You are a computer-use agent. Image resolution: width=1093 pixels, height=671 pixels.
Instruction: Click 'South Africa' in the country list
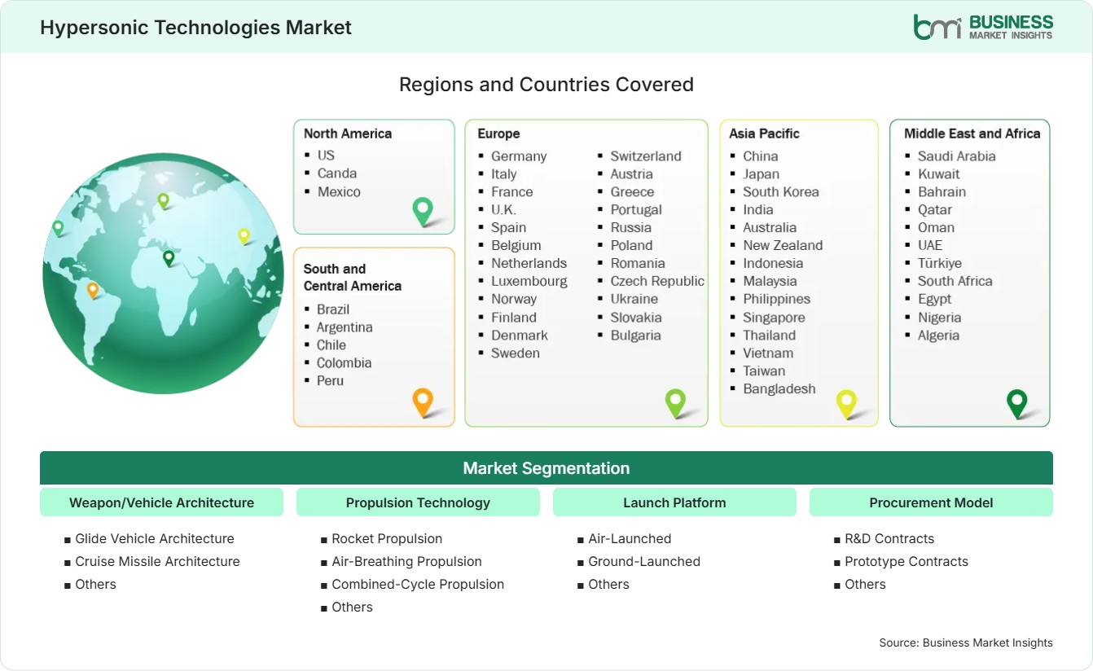point(955,281)
